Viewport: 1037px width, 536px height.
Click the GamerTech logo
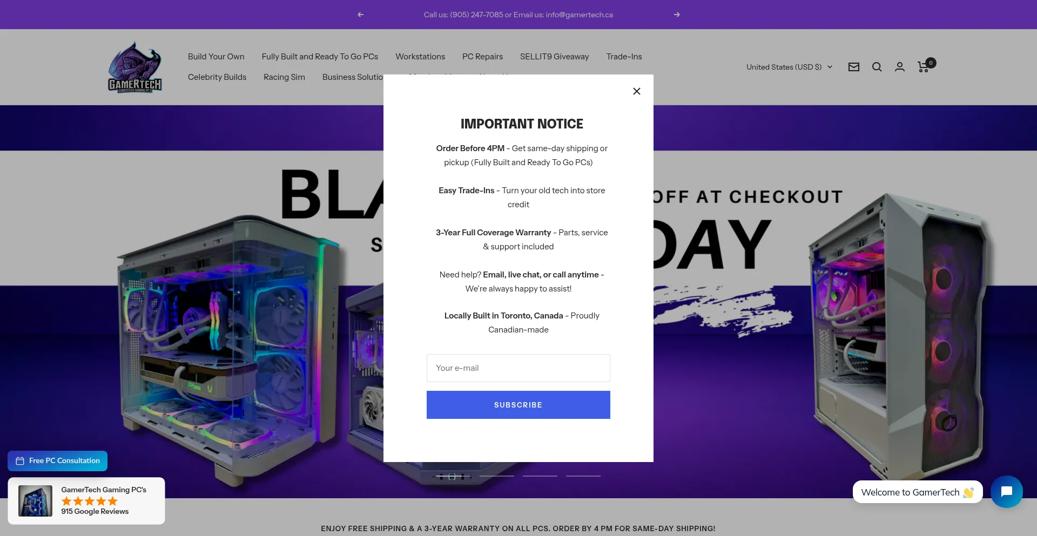[135, 67]
